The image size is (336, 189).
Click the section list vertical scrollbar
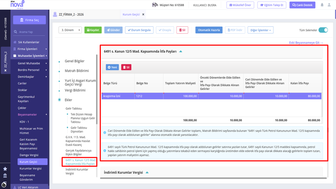97,89
